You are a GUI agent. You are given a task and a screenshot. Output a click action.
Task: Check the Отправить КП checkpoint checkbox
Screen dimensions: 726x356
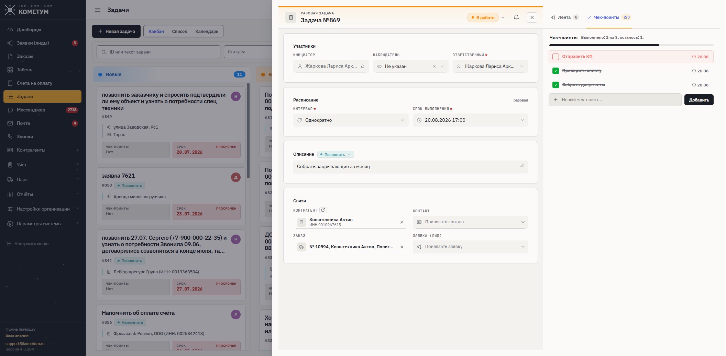coord(555,57)
